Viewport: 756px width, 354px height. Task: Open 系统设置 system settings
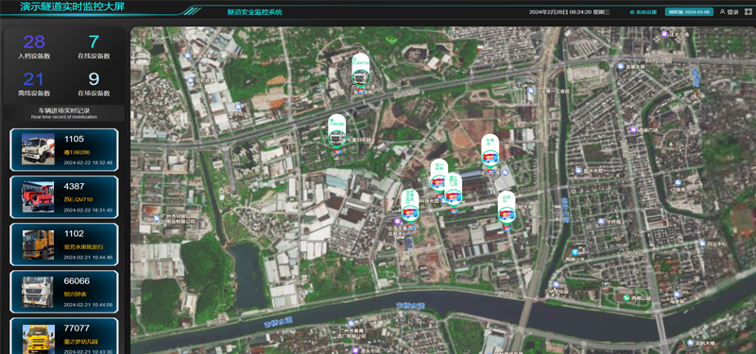click(644, 12)
